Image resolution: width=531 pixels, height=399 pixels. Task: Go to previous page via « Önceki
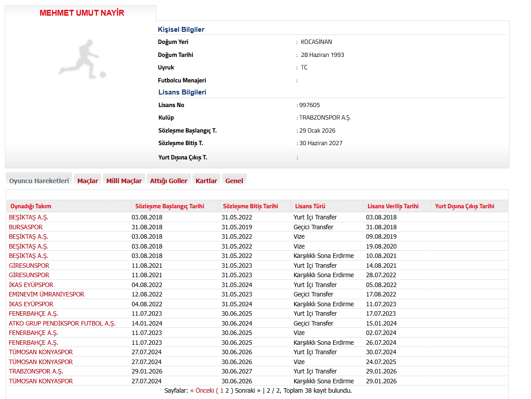point(202,390)
